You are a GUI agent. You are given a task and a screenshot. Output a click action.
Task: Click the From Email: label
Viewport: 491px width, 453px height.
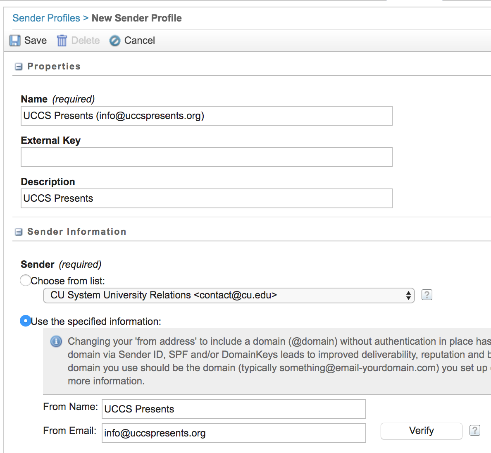tap(69, 431)
